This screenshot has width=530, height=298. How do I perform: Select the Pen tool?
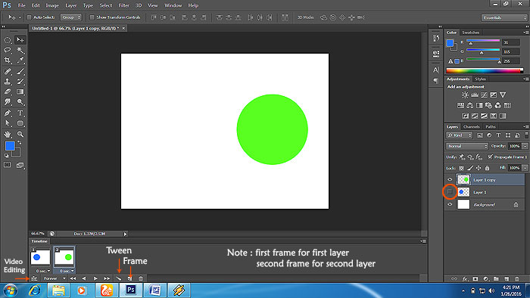pyautogui.click(x=8, y=113)
